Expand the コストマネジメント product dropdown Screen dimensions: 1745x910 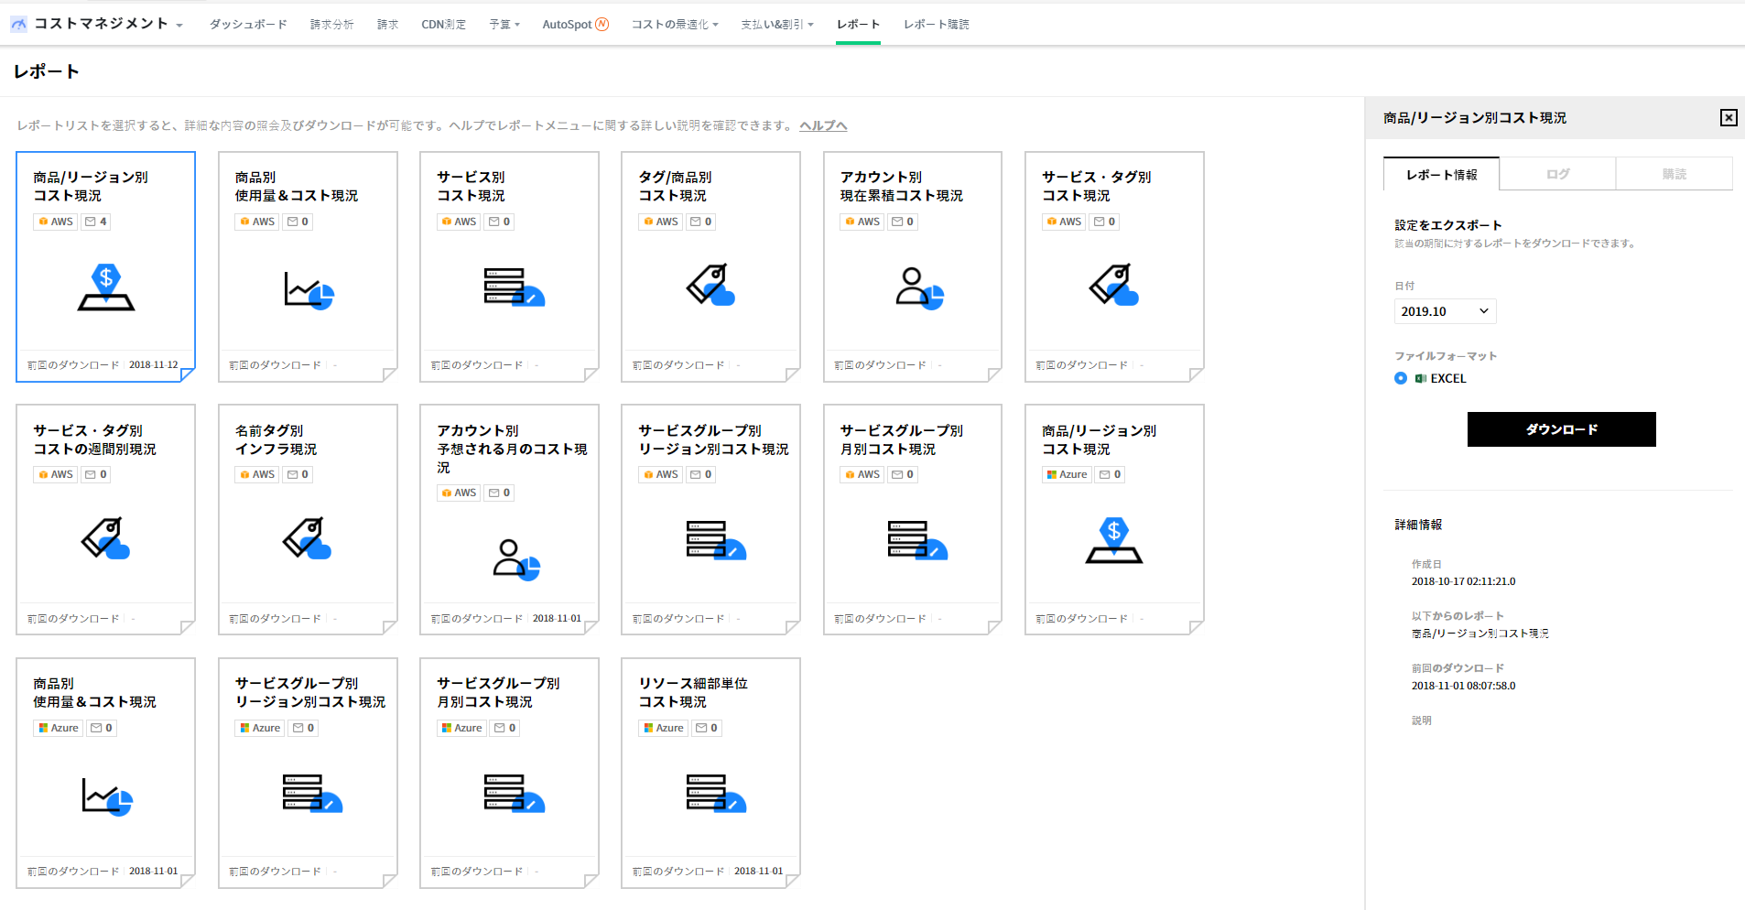tap(179, 26)
